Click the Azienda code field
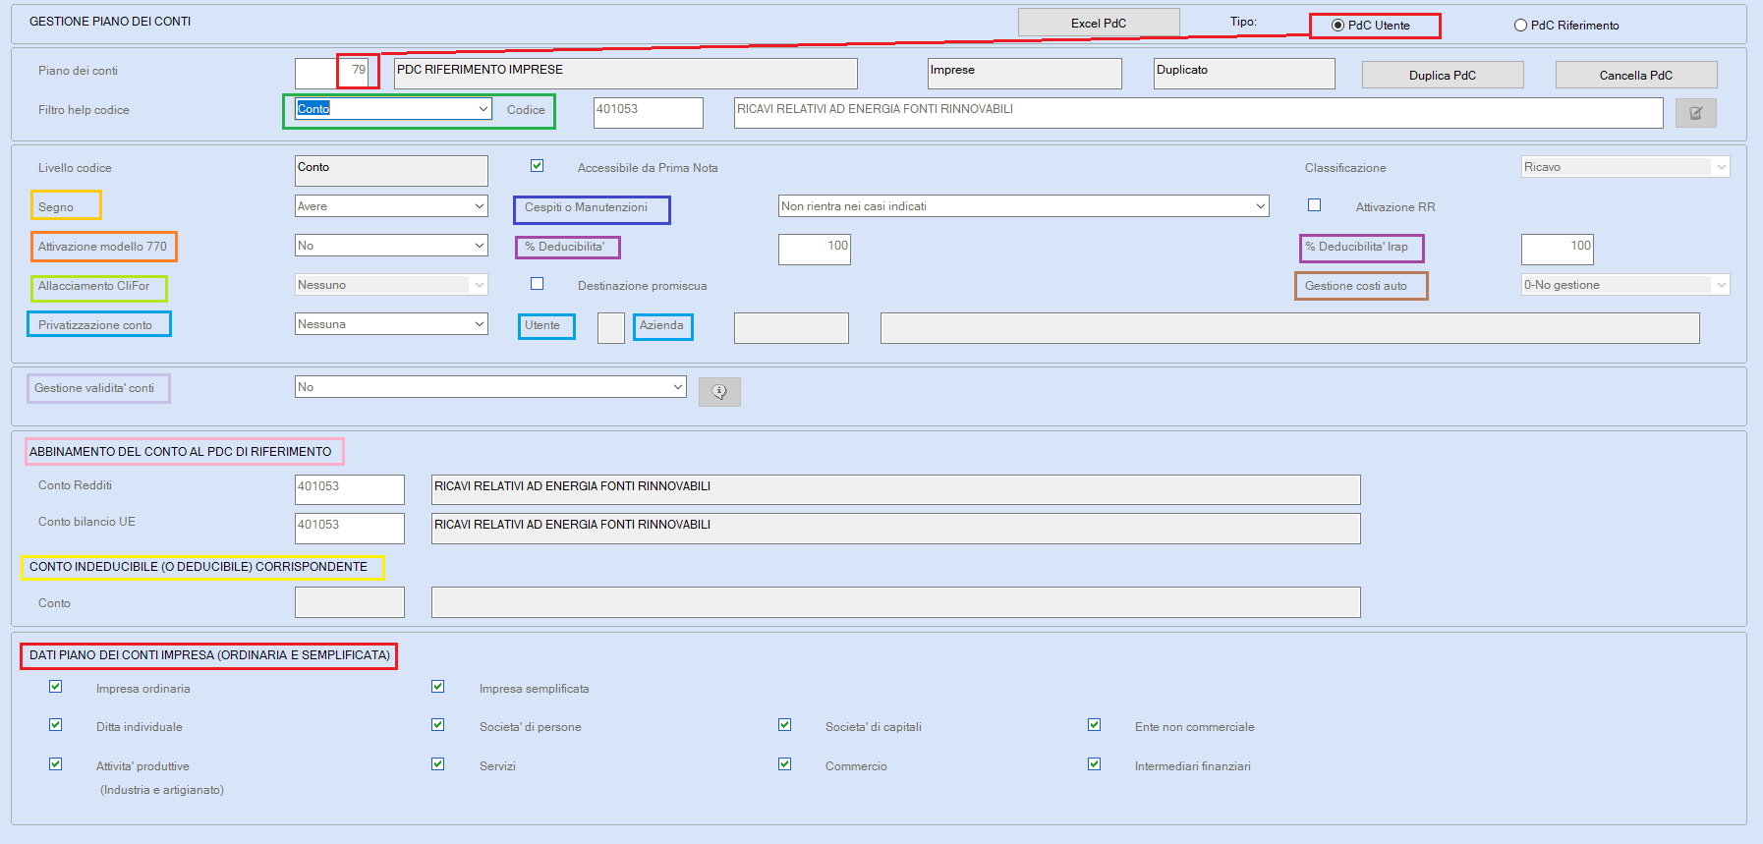The height and width of the screenshot is (844, 1763). 791,328
